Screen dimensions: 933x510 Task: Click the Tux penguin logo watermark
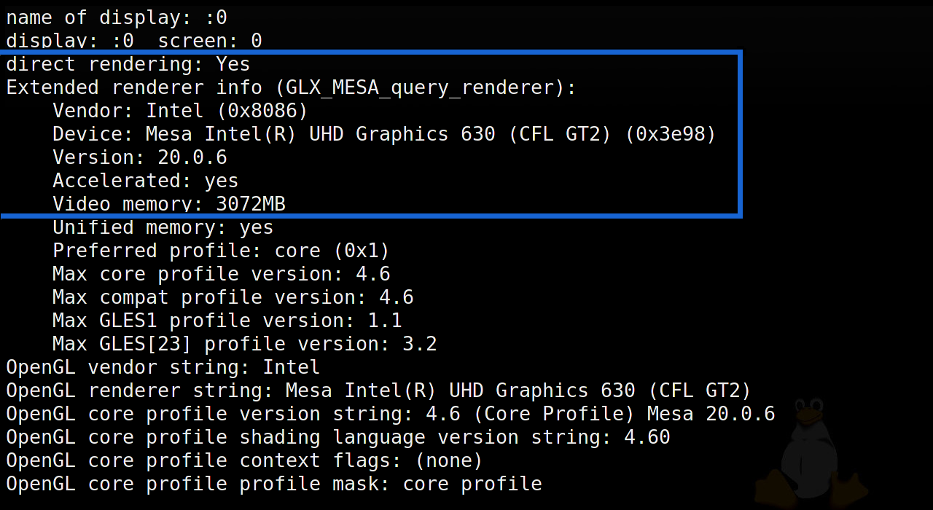tap(811, 452)
